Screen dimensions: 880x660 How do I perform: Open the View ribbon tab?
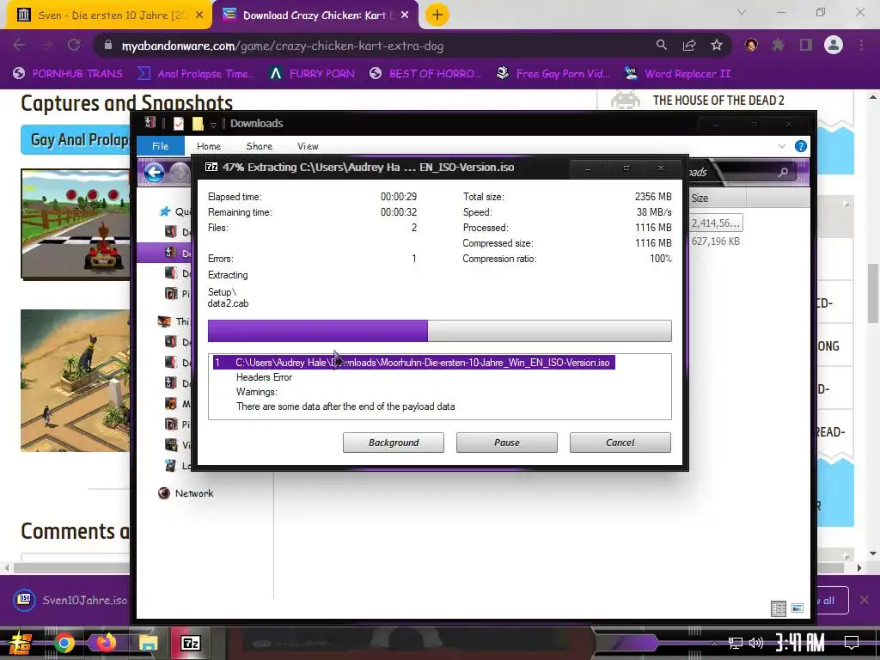coord(308,146)
